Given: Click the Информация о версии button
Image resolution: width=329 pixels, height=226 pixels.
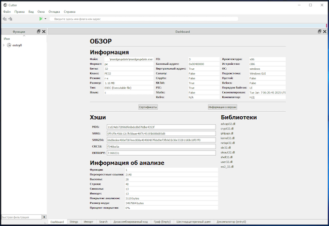Looking at the screenshot, I should [x=223, y=107].
